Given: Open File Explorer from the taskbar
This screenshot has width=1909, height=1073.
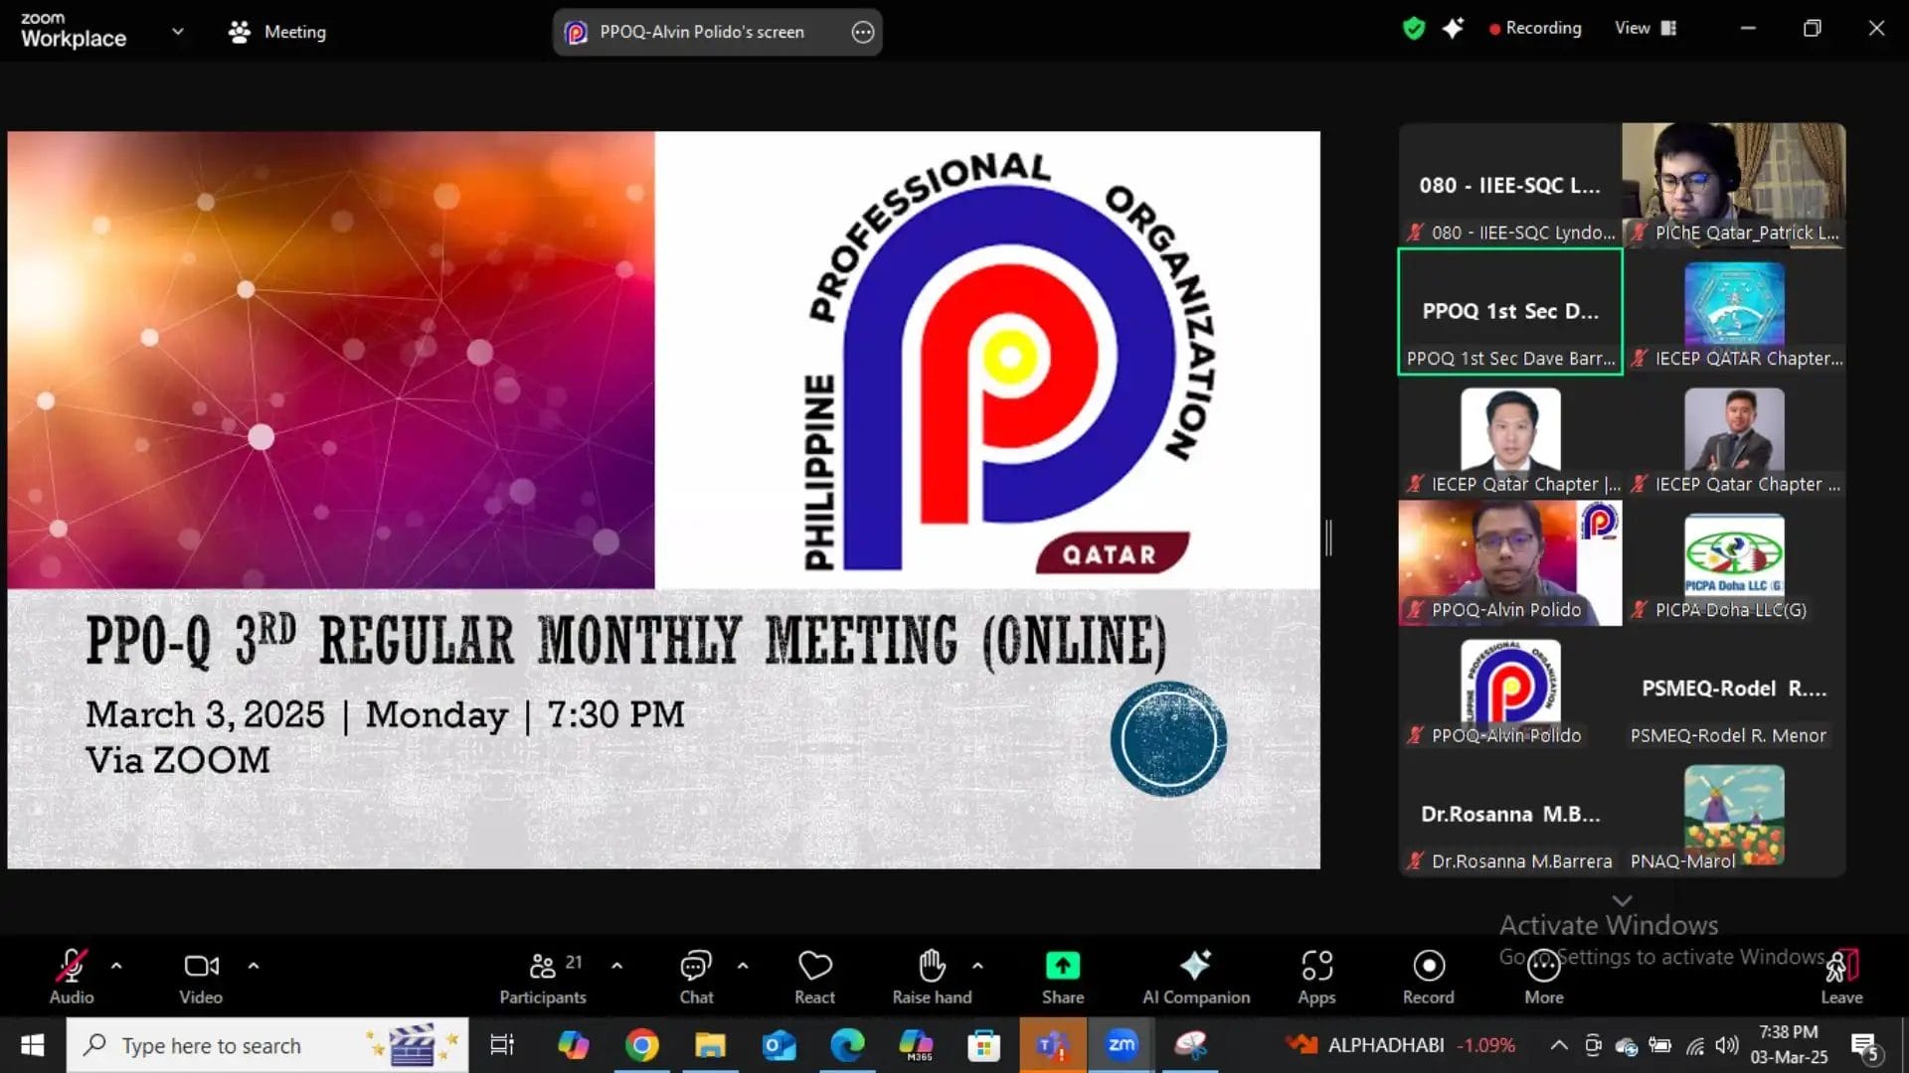Looking at the screenshot, I should pos(710,1045).
